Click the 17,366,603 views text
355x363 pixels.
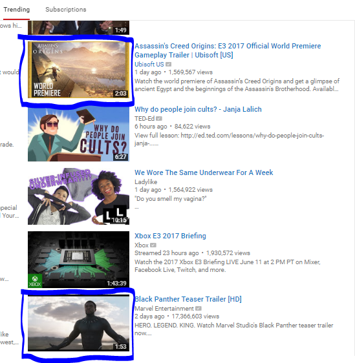[195, 316]
